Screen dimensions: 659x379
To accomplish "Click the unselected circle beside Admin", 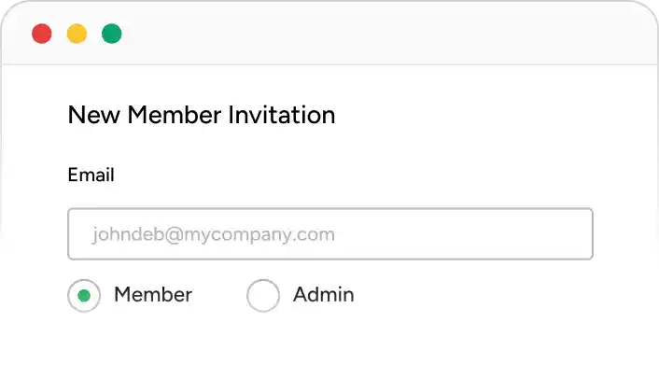I will [263, 295].
